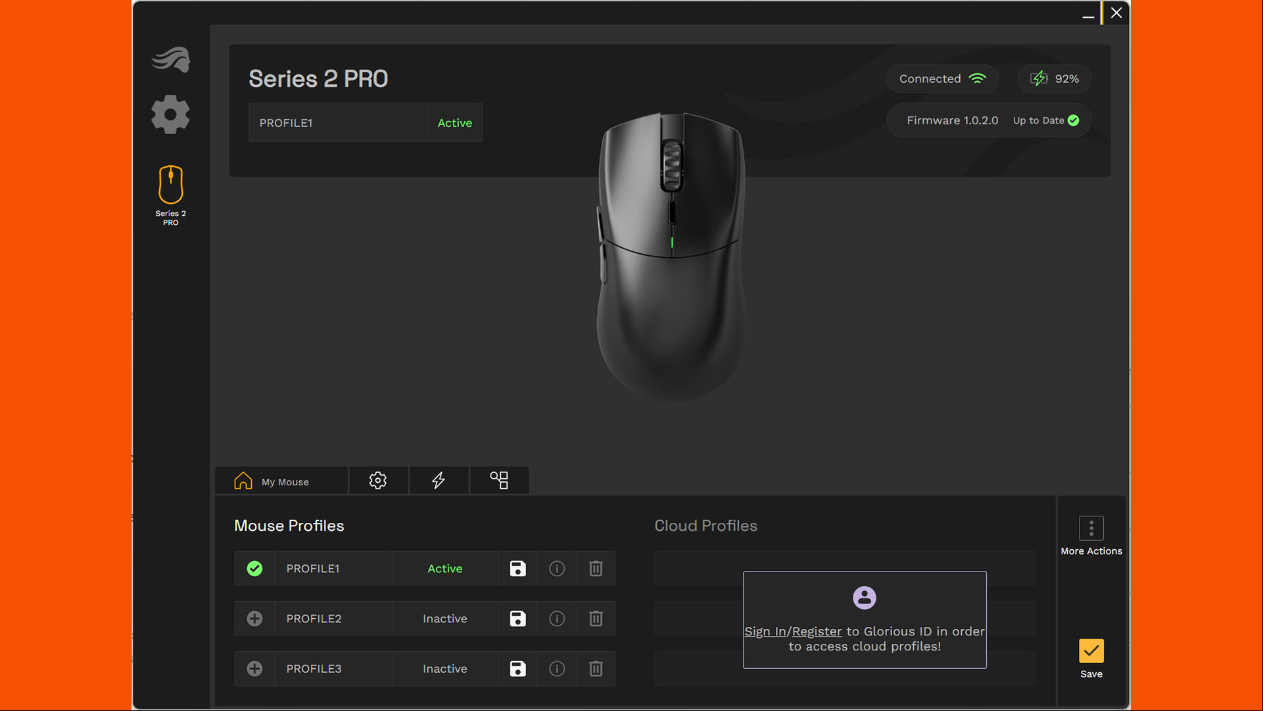Minimize the application window
Image resolution: width=1263 pixels, height=711 pixels.
tap(1088, 14)
